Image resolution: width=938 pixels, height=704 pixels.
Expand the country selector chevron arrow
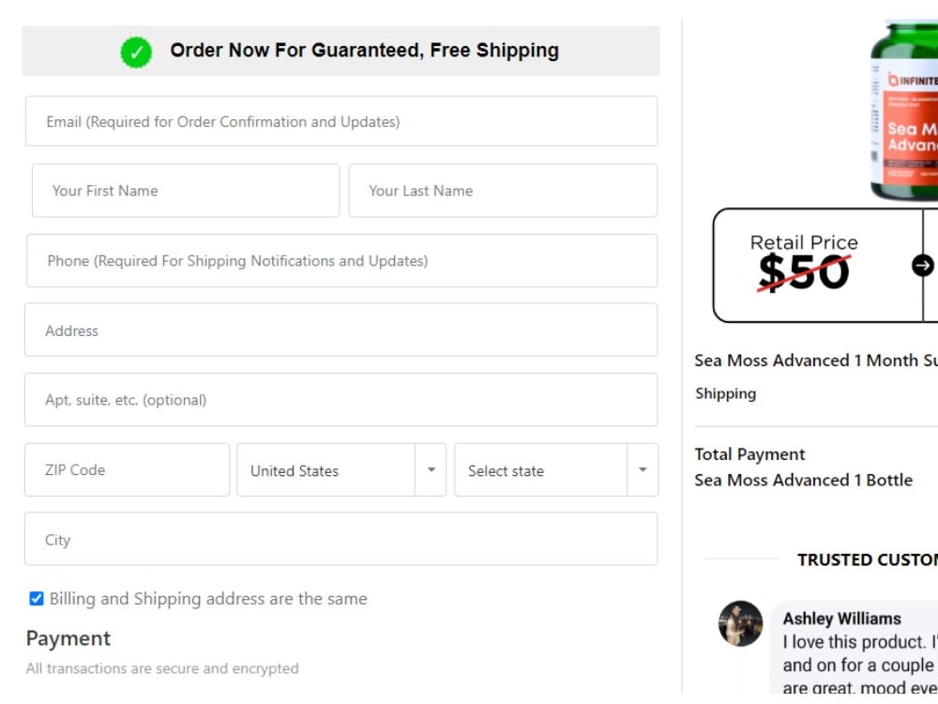[x=431, y=470]
